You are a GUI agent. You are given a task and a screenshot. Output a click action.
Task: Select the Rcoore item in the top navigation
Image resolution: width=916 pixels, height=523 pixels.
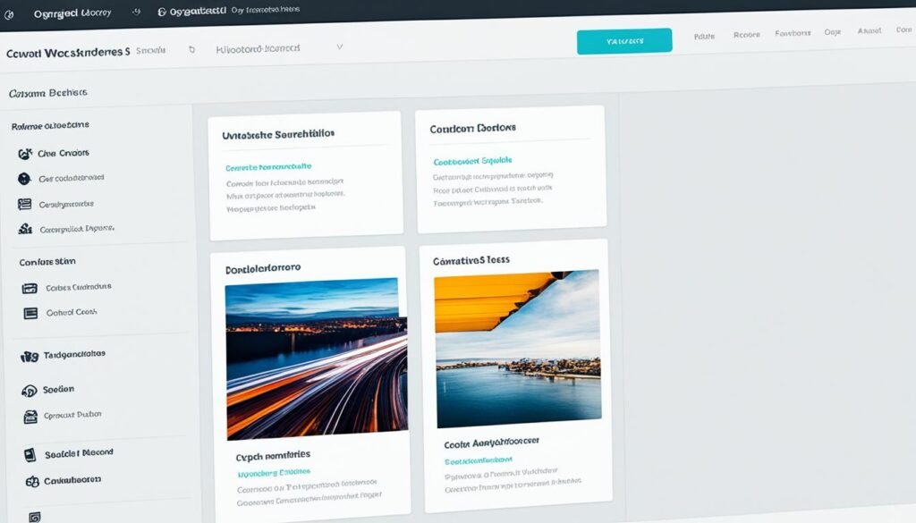[746, 35]
